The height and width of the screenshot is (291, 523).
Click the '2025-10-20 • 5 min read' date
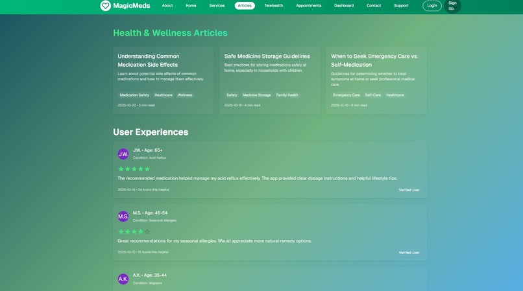(136, 105)
